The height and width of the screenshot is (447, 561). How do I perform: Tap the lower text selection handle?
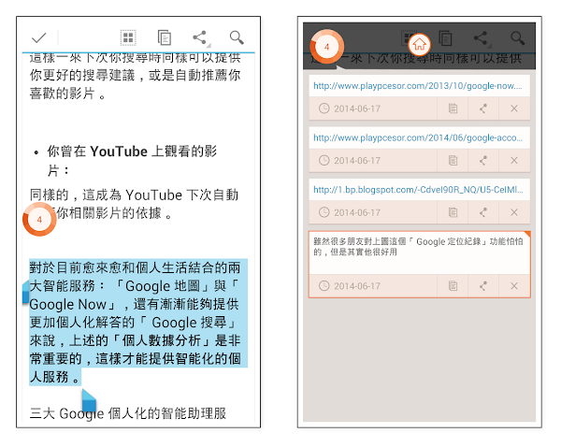tap(89, 401)
